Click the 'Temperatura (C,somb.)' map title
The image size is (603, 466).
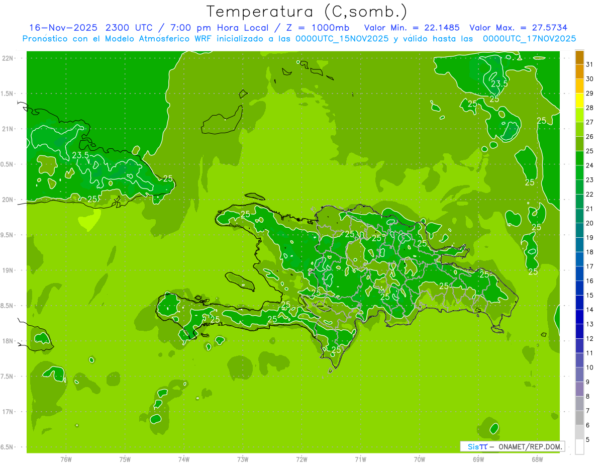(x=307, y=12)
